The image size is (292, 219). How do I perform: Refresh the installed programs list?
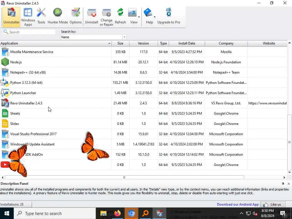pos(120,17)
